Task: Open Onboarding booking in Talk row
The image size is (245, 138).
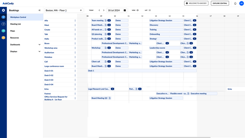Action: click(x=166, y=34)
